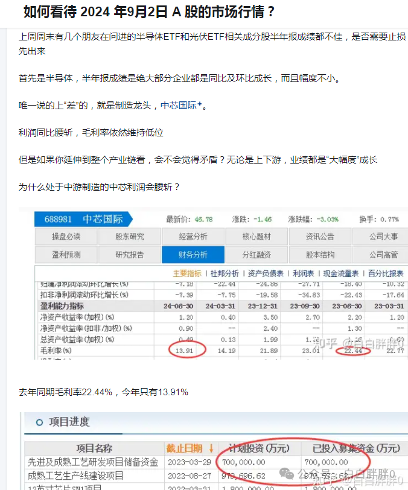Click the orange sort arrow beside 截止日期
The image size is (408, 490).
coord(211,448)
